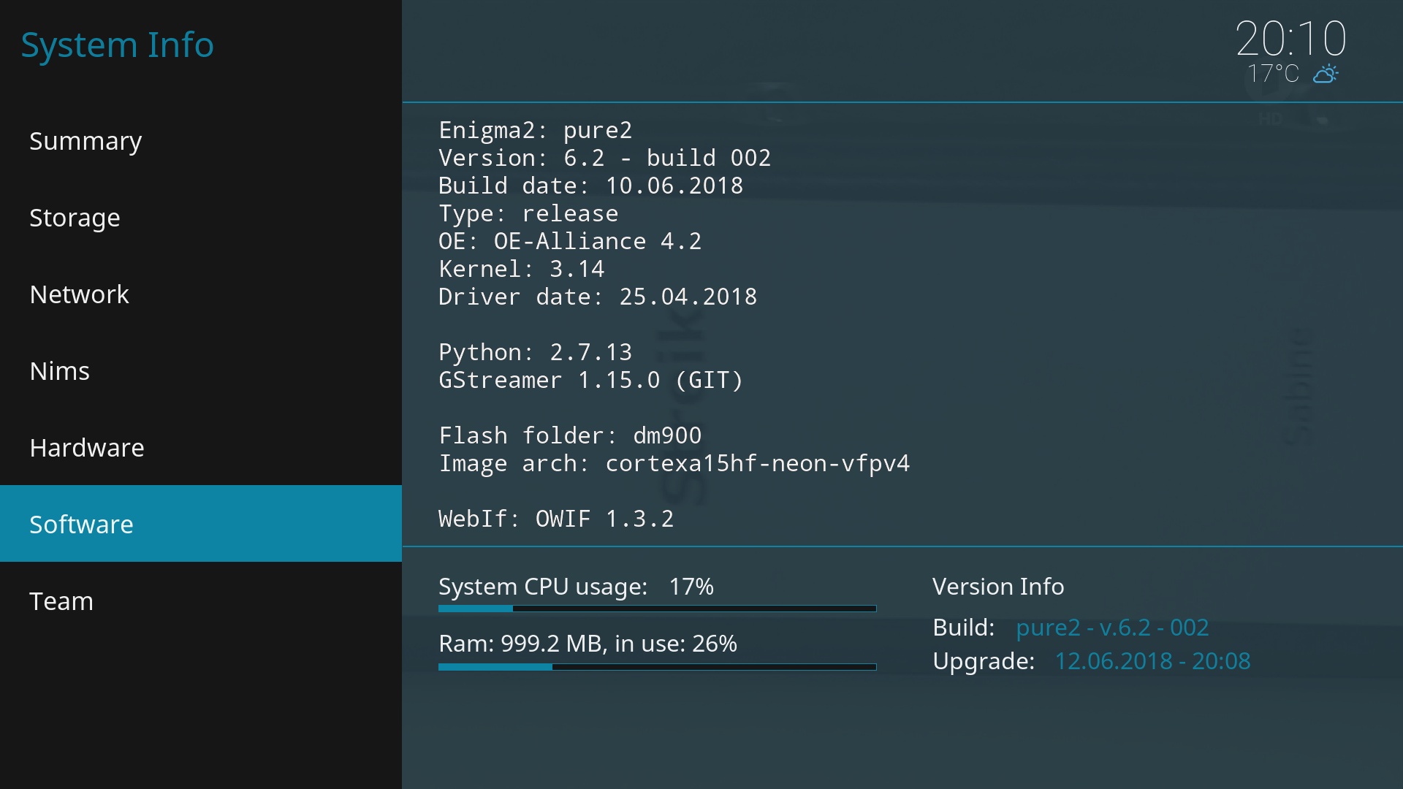Open the Summary menu item
The height and width of the screenshot is (789, 1403).
85,141
